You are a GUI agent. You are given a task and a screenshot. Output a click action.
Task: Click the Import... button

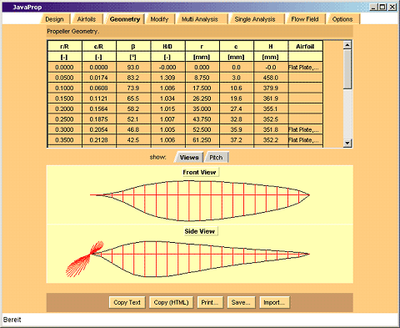[274, 302]
